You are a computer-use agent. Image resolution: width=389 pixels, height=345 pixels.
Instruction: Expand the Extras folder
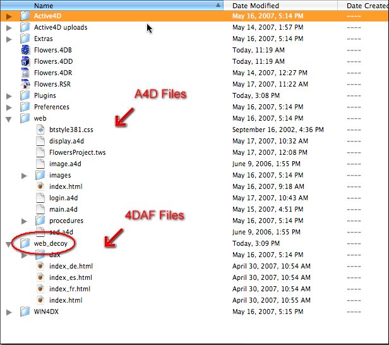click(9, 39)
